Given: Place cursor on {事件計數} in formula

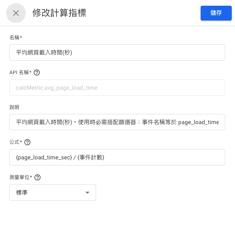Looking at the screenshot, I should (x=91, y=157).
